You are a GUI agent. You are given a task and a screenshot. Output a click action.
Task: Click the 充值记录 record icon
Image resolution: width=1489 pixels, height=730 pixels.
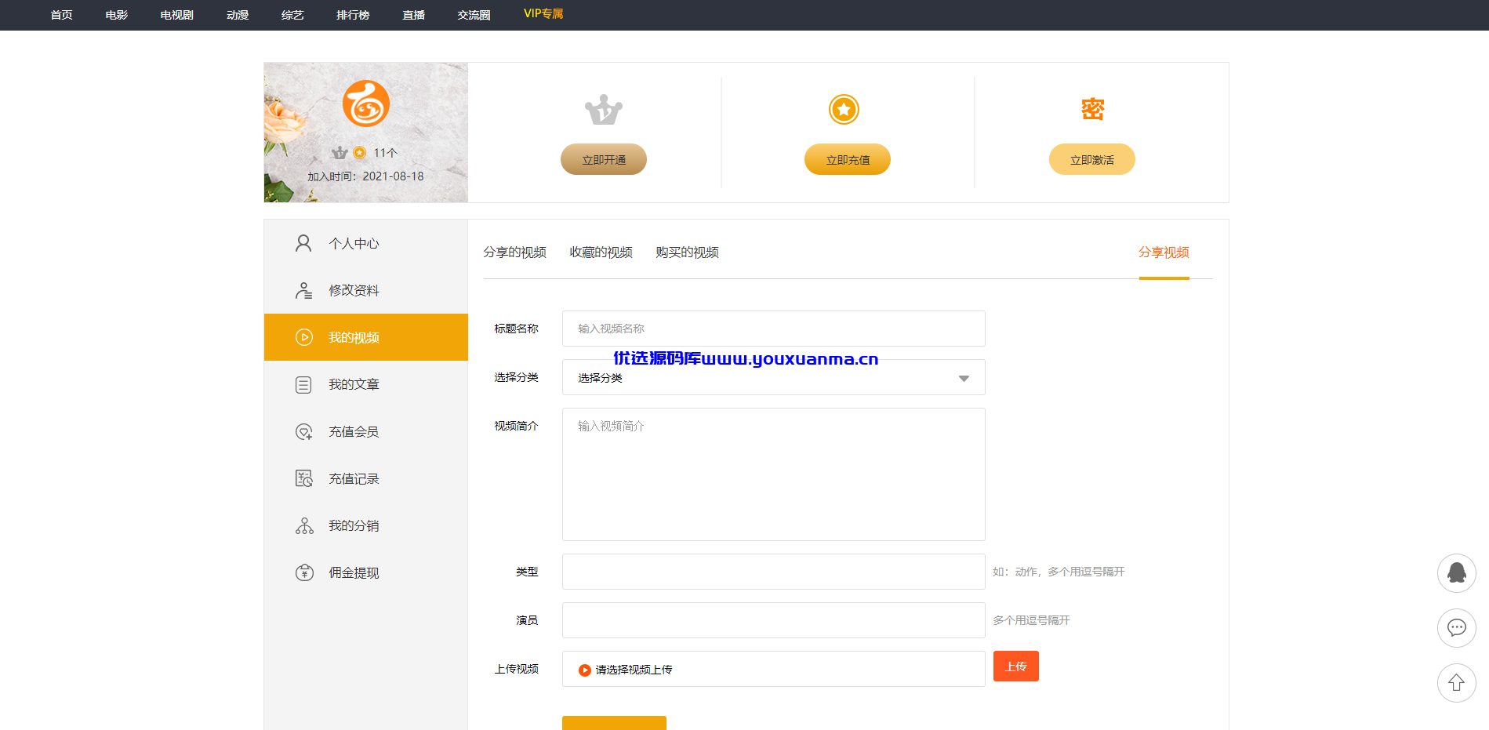[304, 478]
